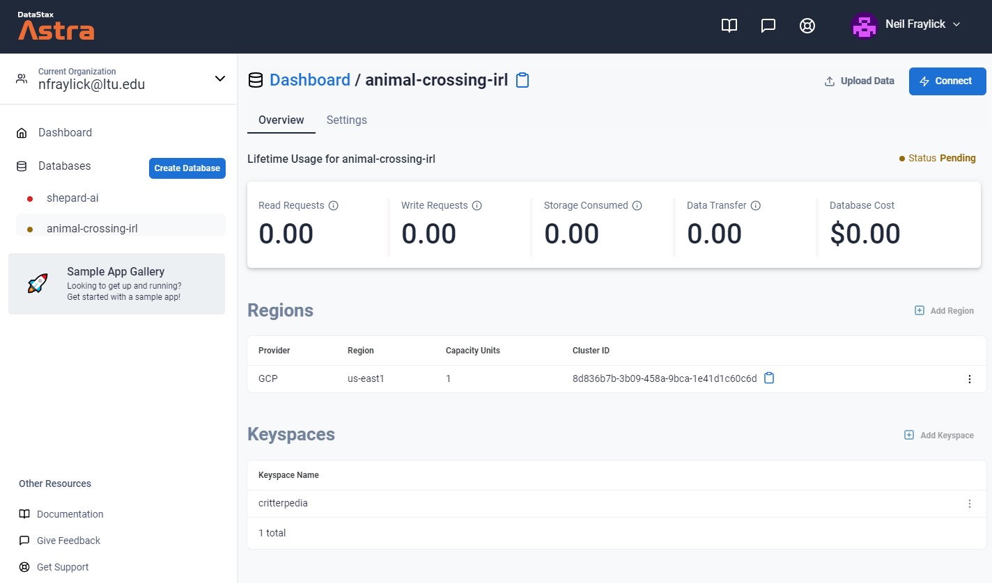Viewport: 992px width, 583px height.
Task: Copy the animal-crossing-irl database name clipboard icon
Action: 522,80
